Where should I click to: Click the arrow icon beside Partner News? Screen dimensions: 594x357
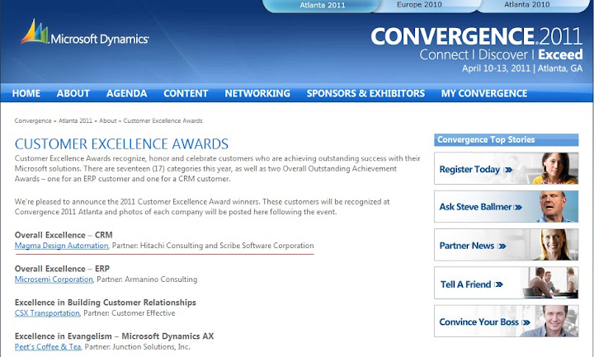(502, 247)
